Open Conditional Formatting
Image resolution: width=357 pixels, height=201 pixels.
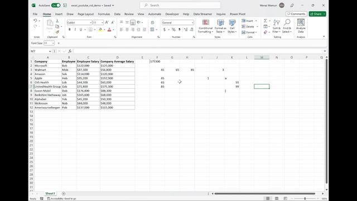[x=206, y=26]
